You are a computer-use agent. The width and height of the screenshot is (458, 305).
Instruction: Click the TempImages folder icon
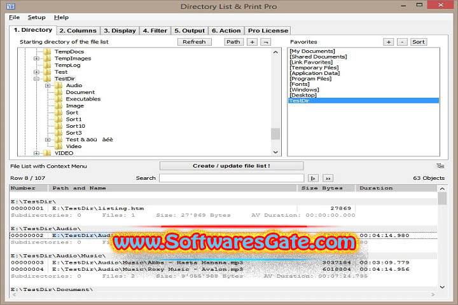(47, 58)
